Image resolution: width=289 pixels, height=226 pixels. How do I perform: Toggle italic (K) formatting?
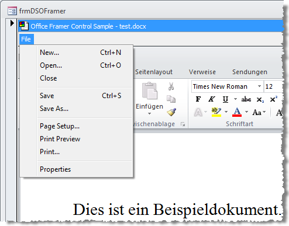(212, 99)
